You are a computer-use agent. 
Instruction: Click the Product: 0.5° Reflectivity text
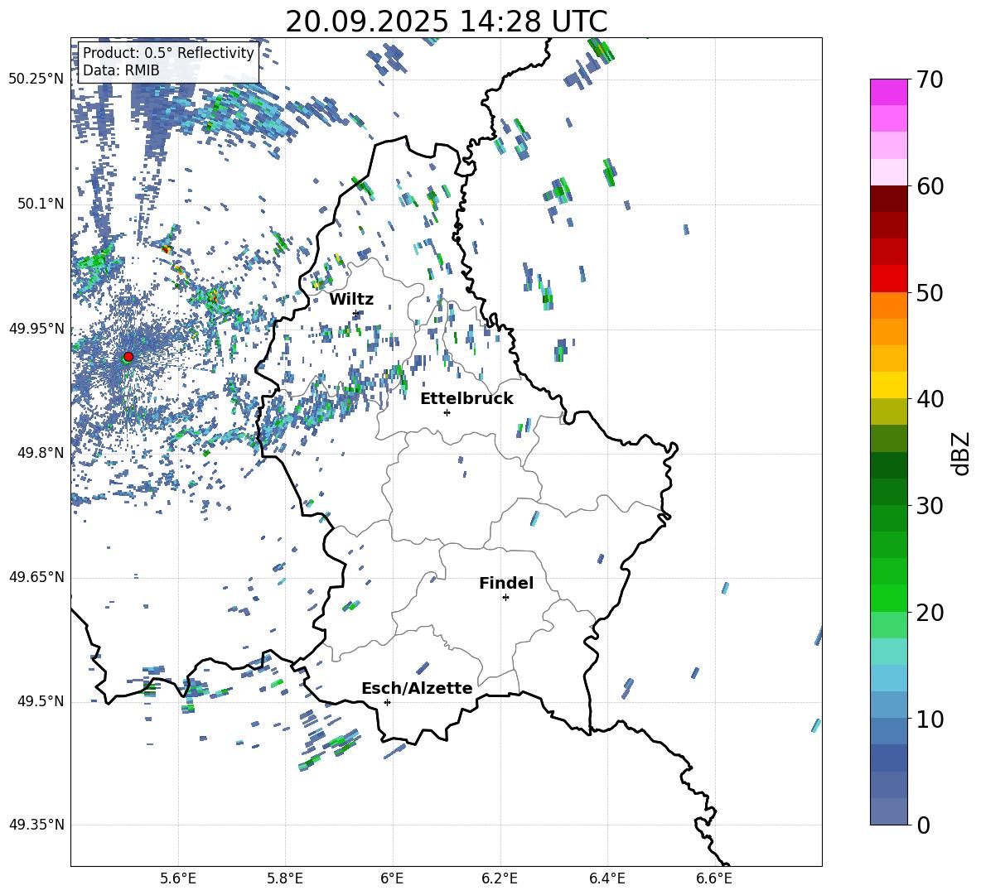168,53
